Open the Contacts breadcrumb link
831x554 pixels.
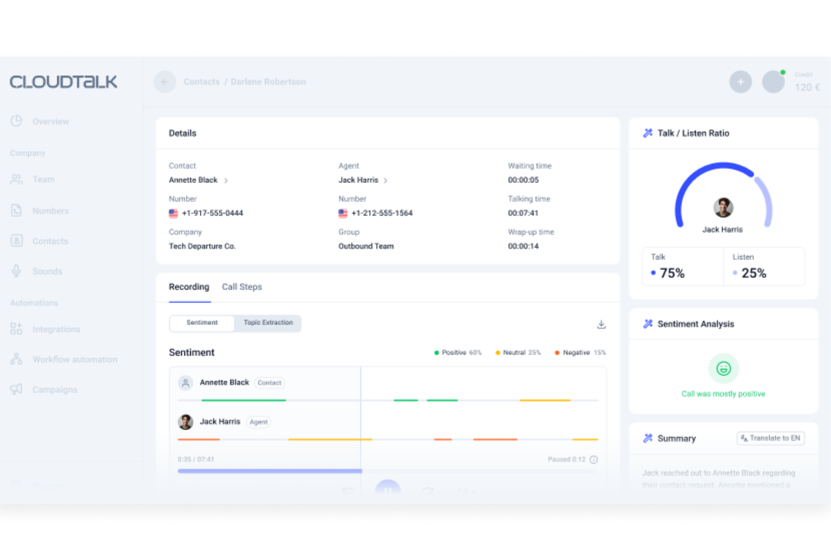[202, 81]
